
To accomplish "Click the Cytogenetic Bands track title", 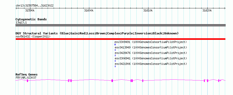I will (x=31, y=19).
